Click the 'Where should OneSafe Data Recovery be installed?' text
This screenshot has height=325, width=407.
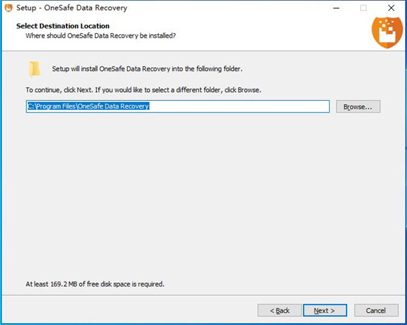[100, 35]
